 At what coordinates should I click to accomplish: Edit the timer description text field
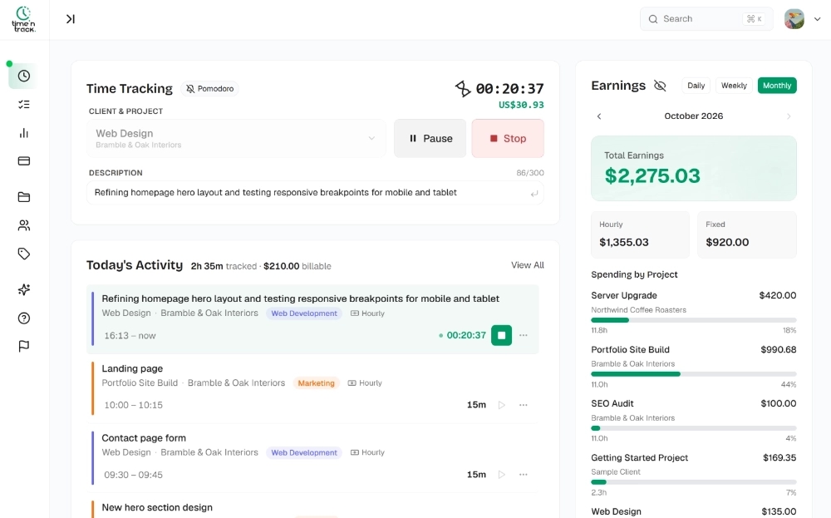pyautogui.click(x=315, y=192)
